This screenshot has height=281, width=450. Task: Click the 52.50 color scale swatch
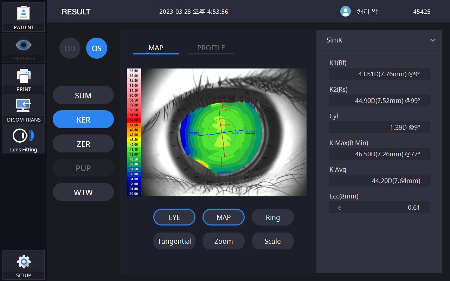134,120
